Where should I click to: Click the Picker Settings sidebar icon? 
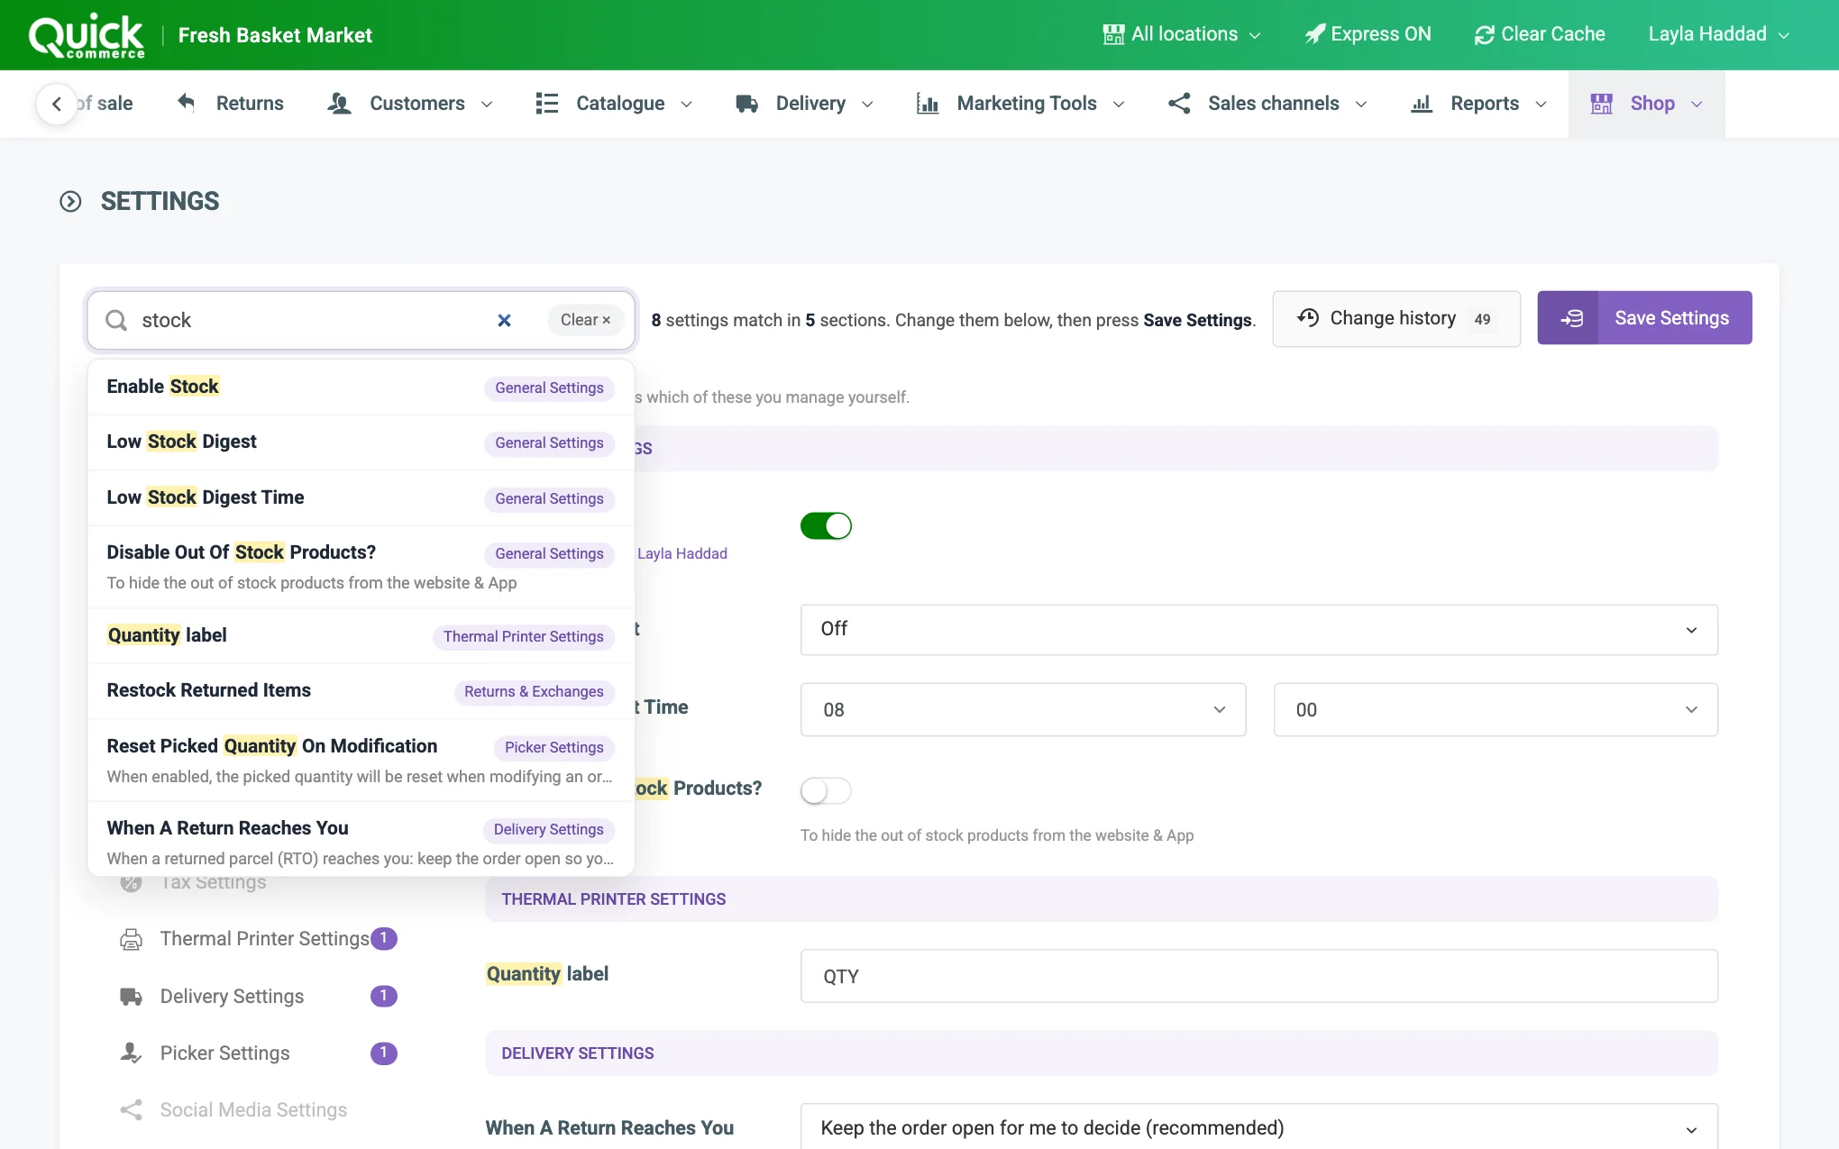[x=132, y=1053]
